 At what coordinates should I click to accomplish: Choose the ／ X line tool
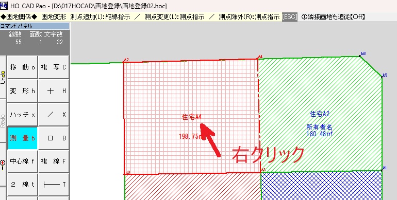pos(54,114)
